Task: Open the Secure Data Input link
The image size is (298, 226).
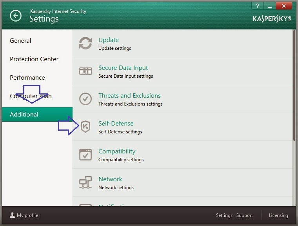Action: coord(123,68)
